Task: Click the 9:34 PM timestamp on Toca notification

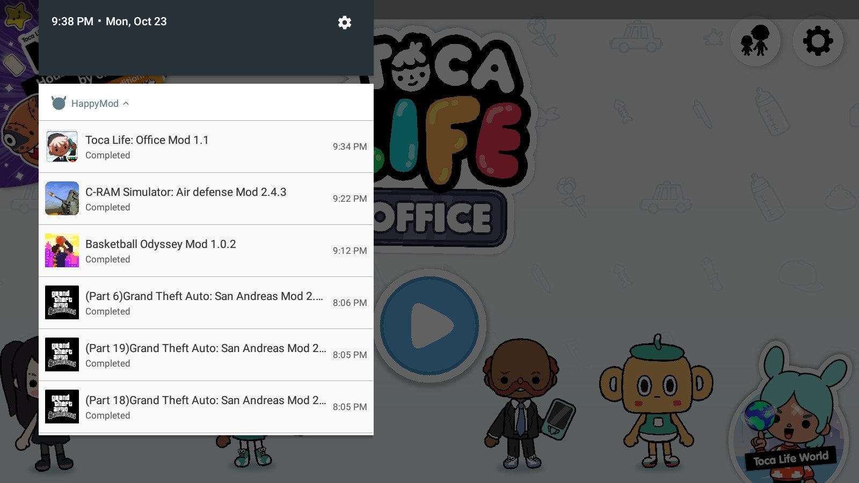Action: point(350,147)
